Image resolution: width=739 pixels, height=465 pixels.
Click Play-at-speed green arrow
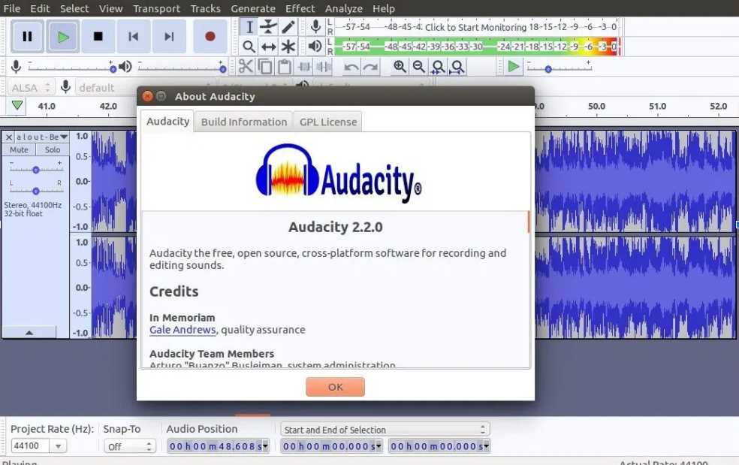tap(513, 67)
